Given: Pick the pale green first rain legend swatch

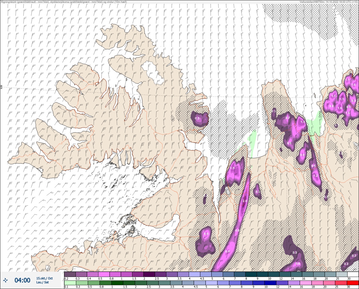Looking at the screenshot, I should (70, 283).
